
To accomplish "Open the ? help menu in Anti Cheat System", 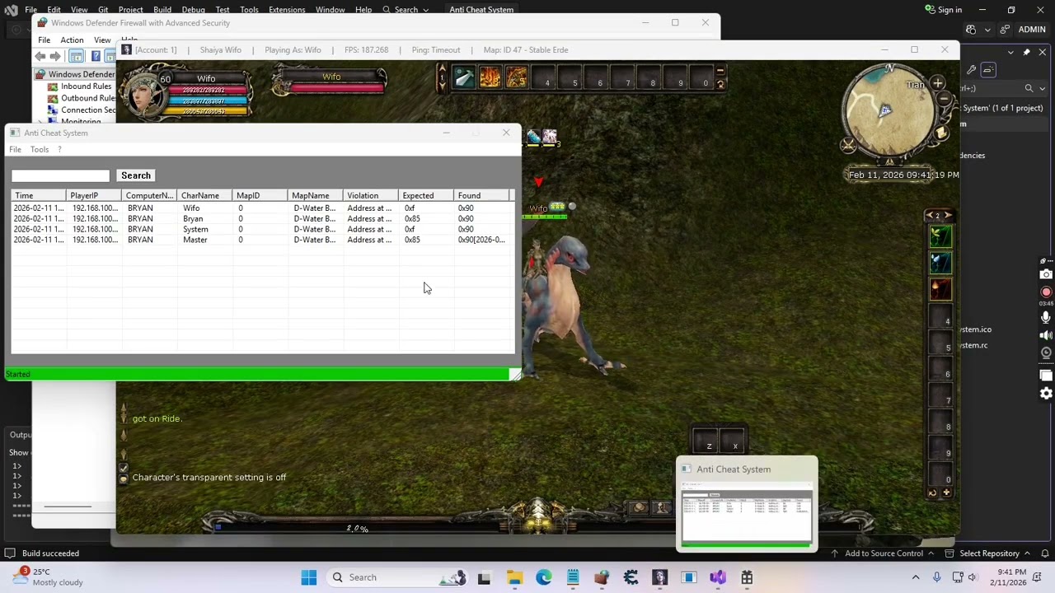I will (x=59, y=149).
